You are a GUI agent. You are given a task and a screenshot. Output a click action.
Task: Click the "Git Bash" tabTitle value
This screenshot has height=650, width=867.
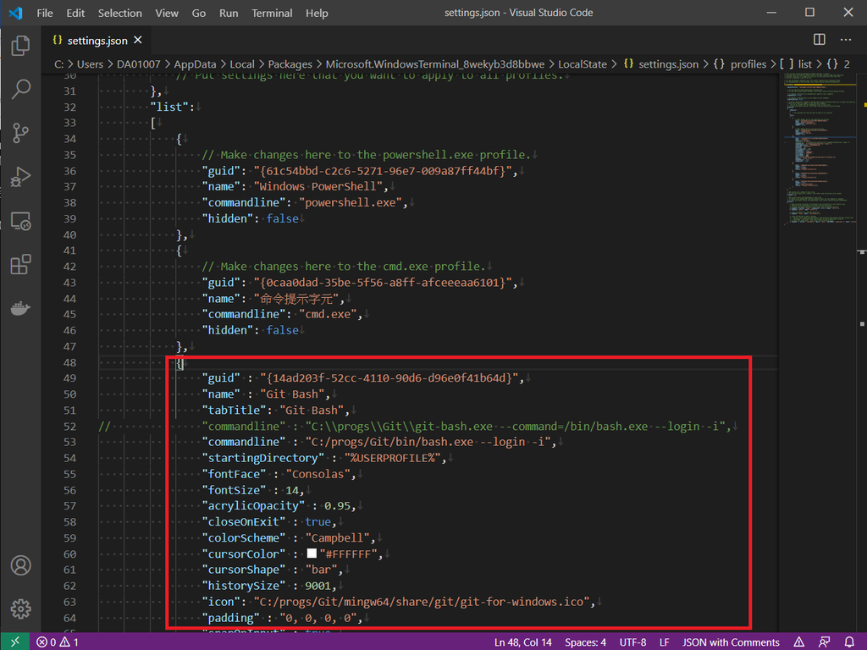[x=312, y=410]
